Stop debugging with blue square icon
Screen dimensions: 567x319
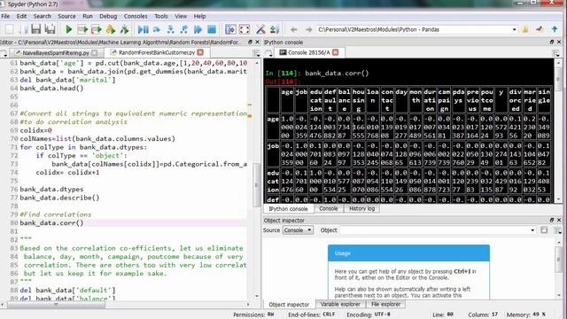[x=212, y=29]
